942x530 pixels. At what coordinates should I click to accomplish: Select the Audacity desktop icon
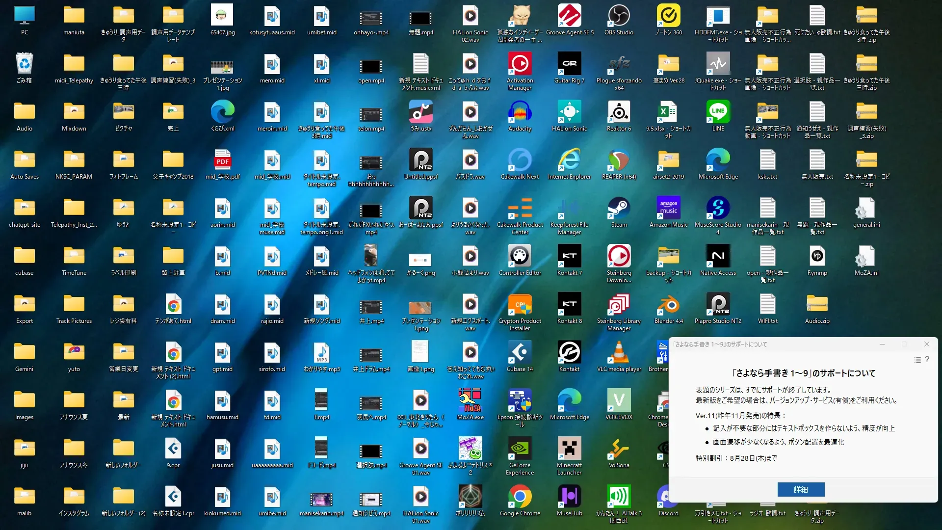520,112
